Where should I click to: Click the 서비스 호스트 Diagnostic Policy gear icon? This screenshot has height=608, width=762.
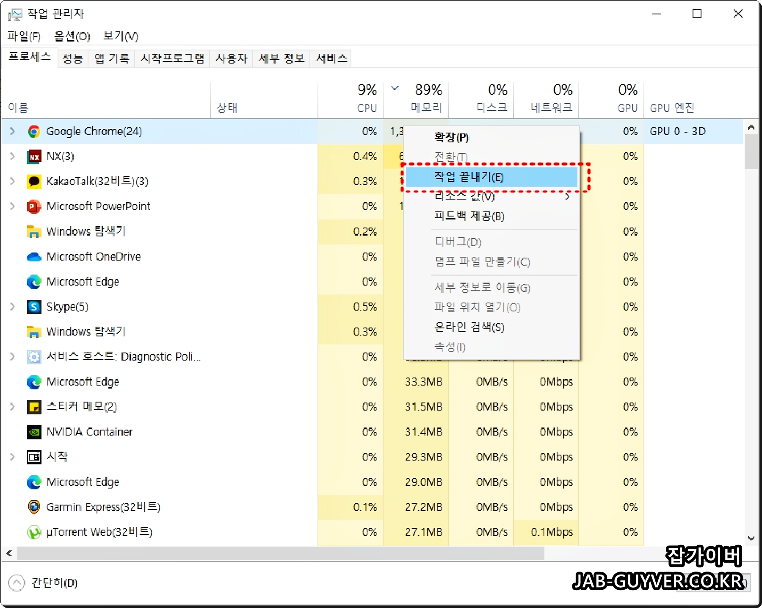coord(34,357)
